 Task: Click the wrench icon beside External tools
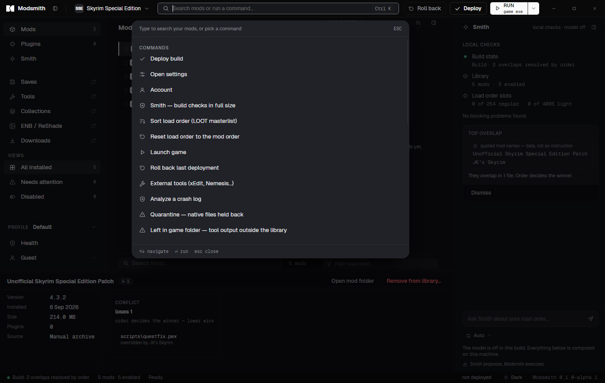click(142, 183)
